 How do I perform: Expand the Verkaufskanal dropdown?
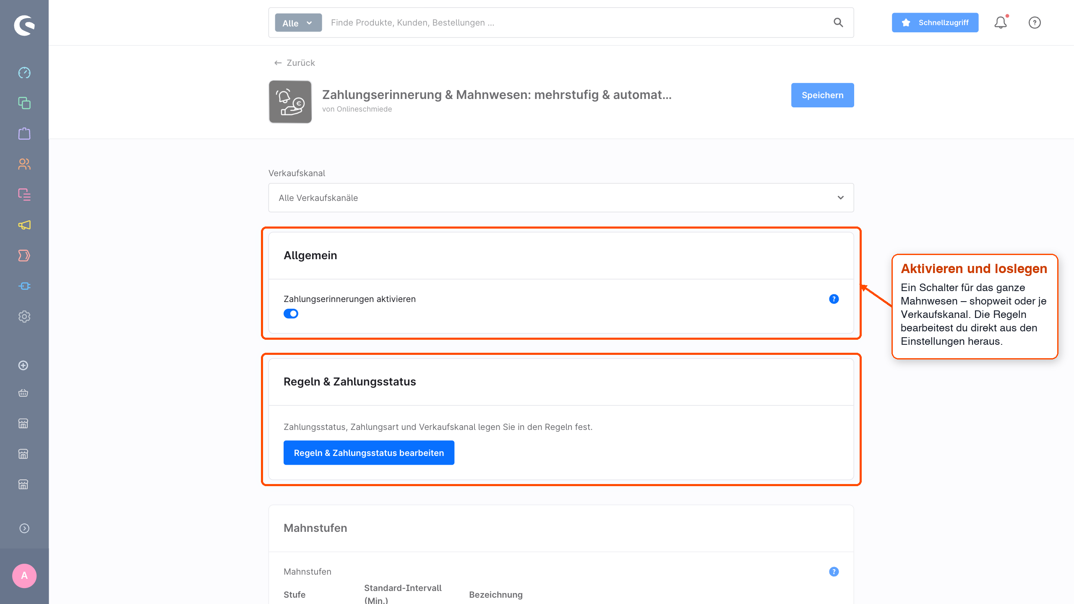[x=561, y=198]
